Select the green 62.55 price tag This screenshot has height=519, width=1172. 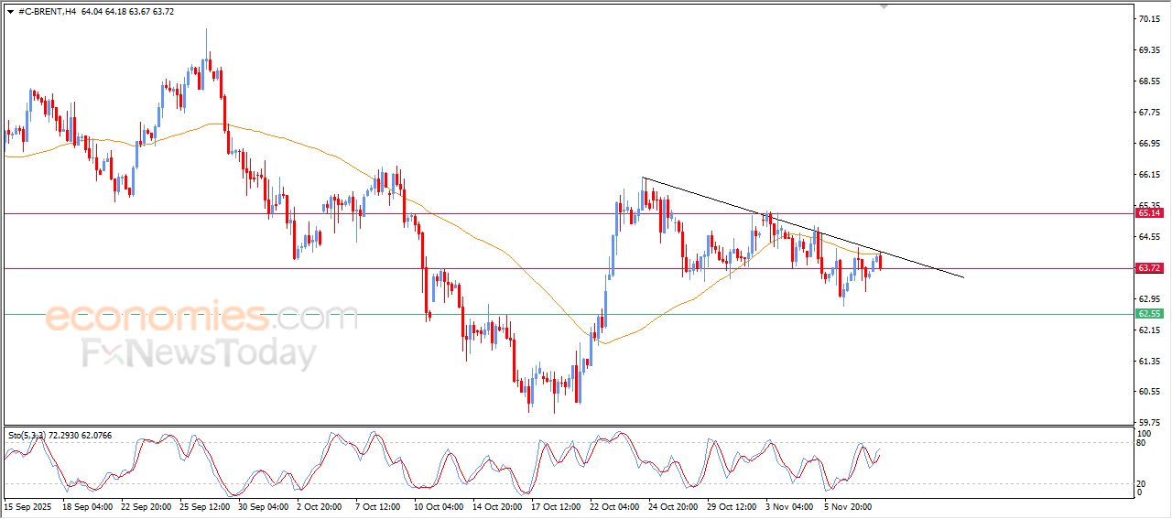pos(1148,314)
